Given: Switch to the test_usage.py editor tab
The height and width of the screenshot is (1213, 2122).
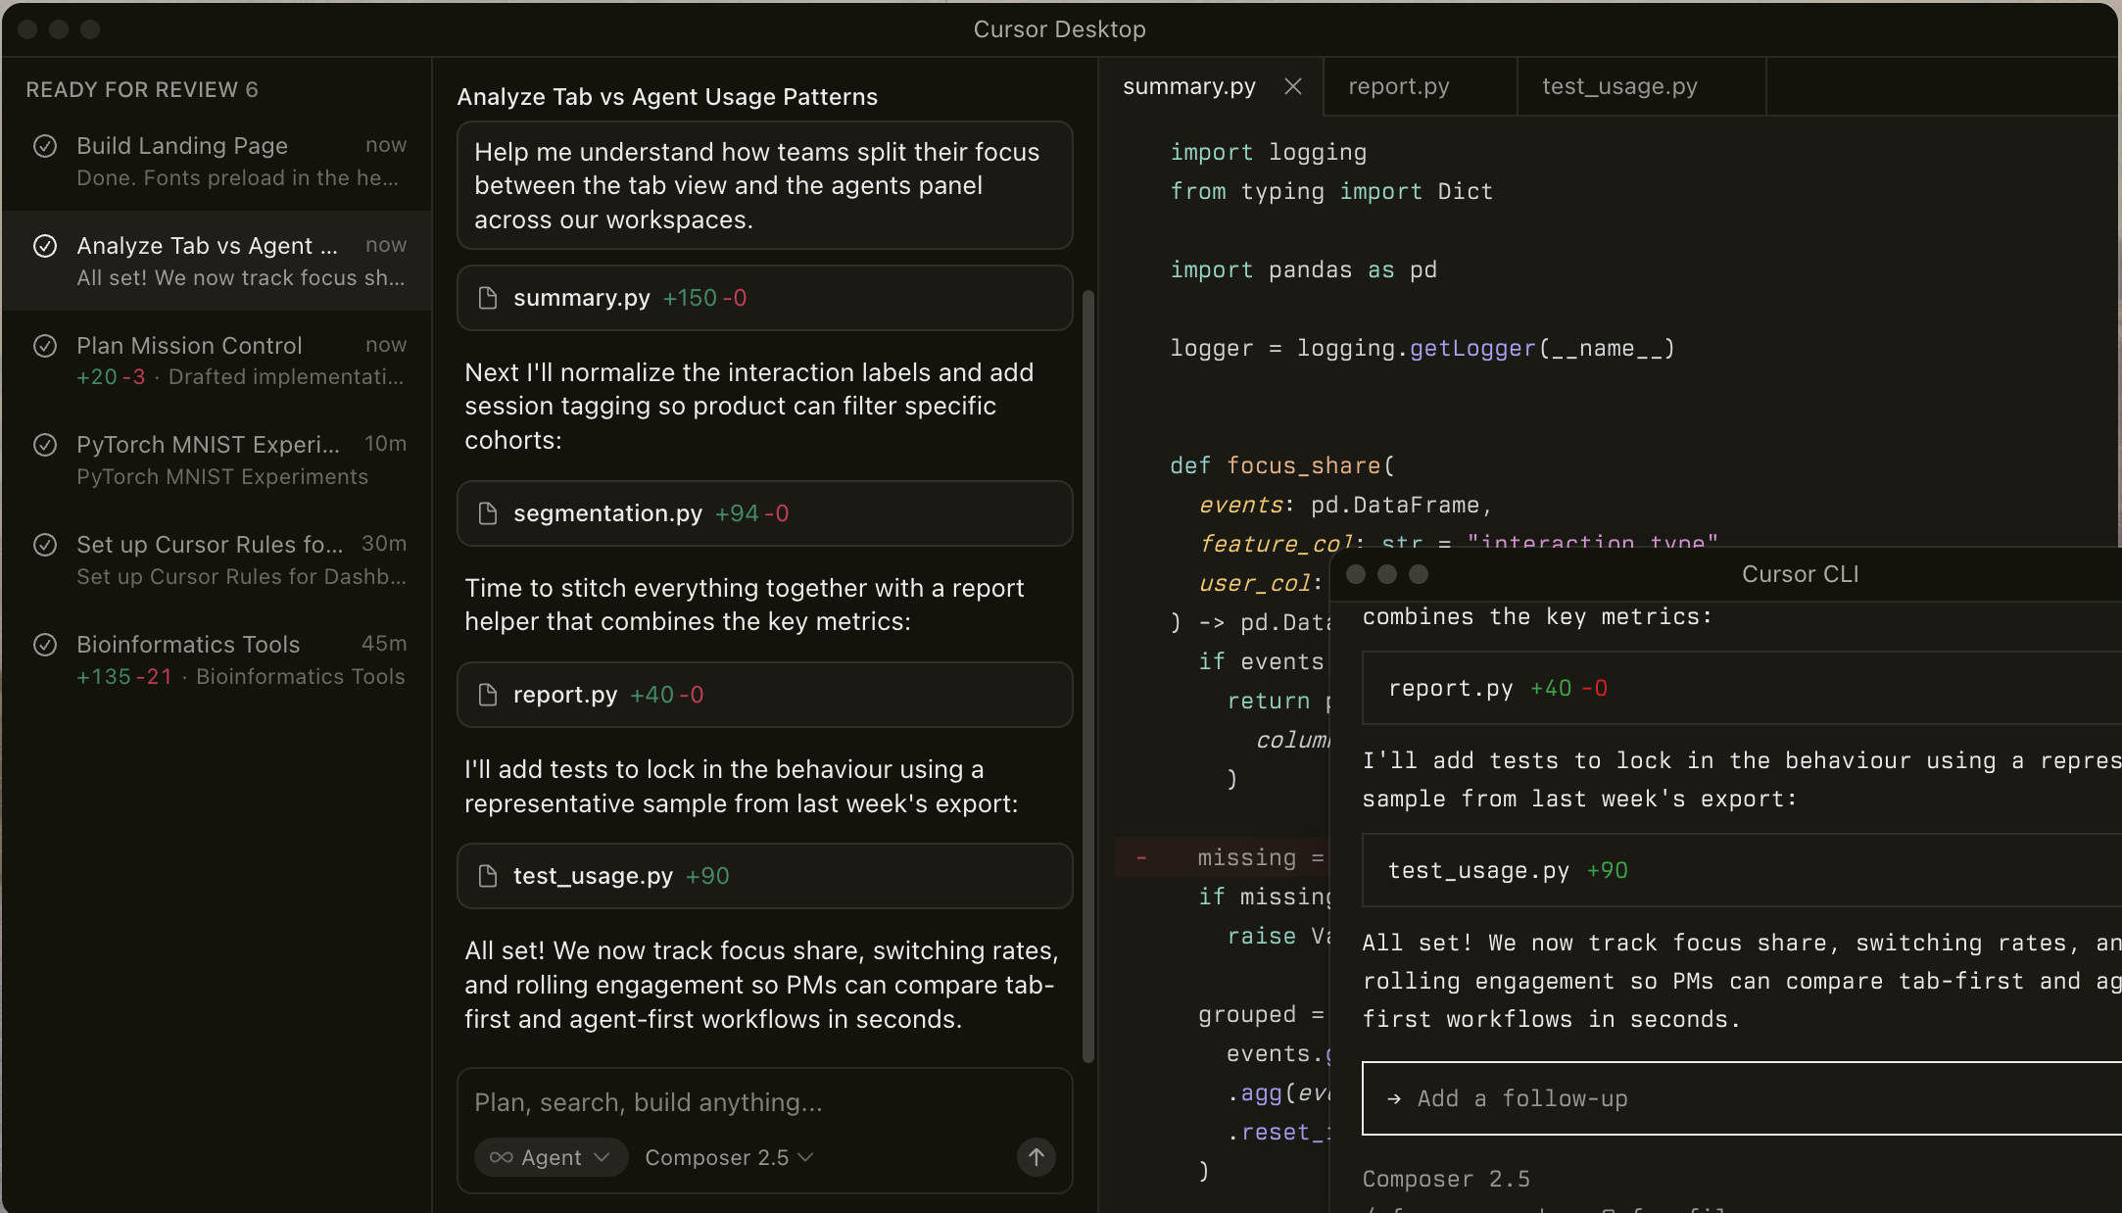Looking at the screenshot, I should click(x=1641, y=86).
